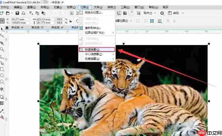Select the Drop Shadow tool
Viewport: 222px width, 136px height.
pyautogui.click(x=2, y=97)
